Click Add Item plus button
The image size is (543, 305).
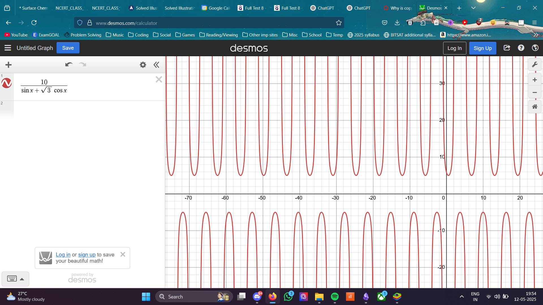point(8,65)
